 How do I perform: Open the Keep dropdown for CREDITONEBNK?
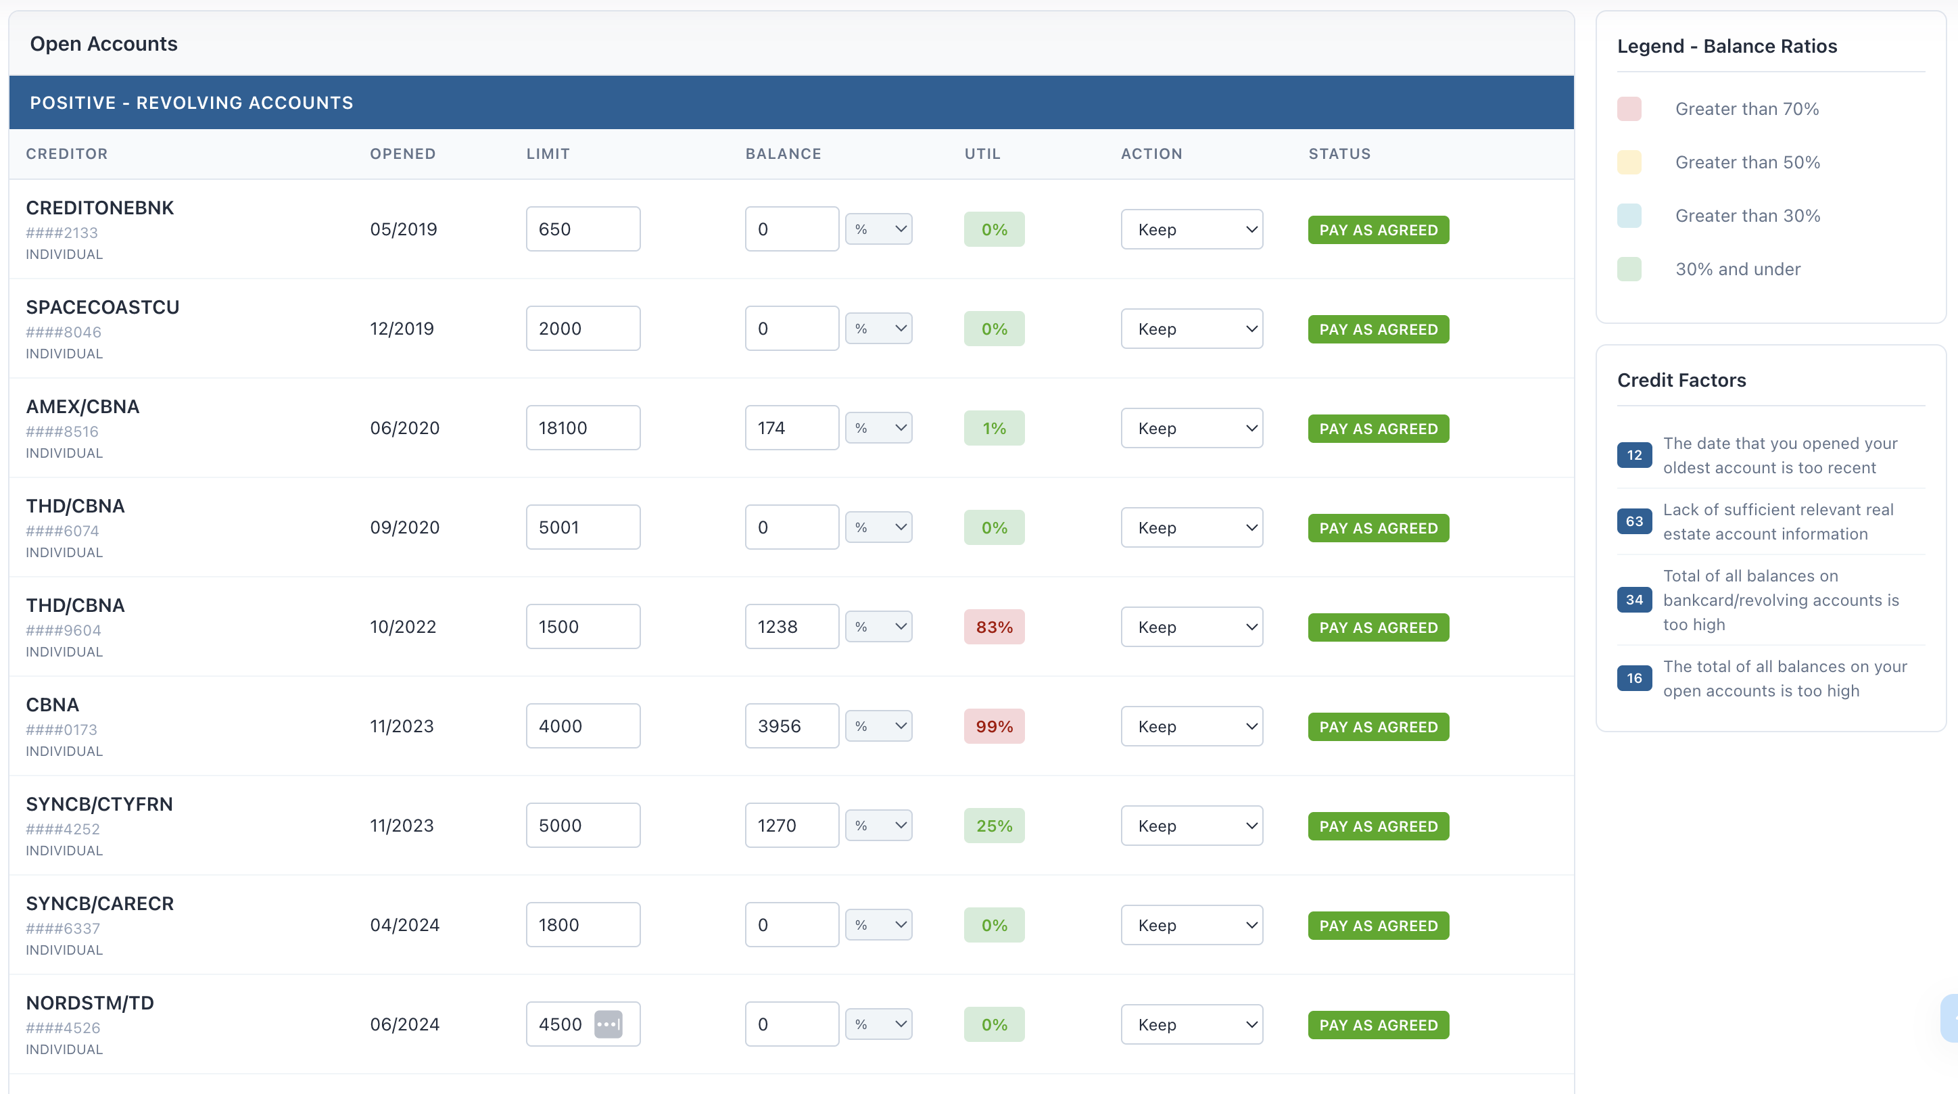tap(1191, 229)
